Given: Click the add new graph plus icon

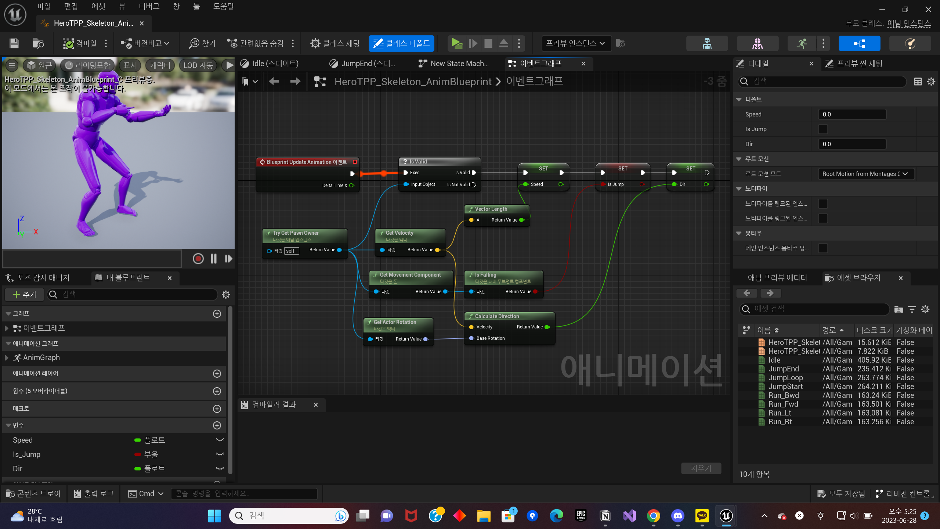Looking at the screenshot, I should click(217, 314).
